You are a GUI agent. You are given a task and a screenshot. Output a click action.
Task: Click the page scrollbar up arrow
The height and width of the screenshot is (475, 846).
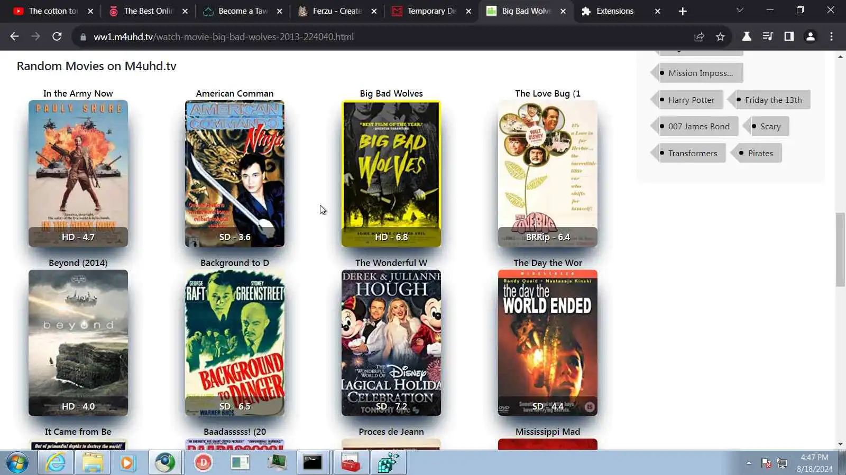click(840, 56)
